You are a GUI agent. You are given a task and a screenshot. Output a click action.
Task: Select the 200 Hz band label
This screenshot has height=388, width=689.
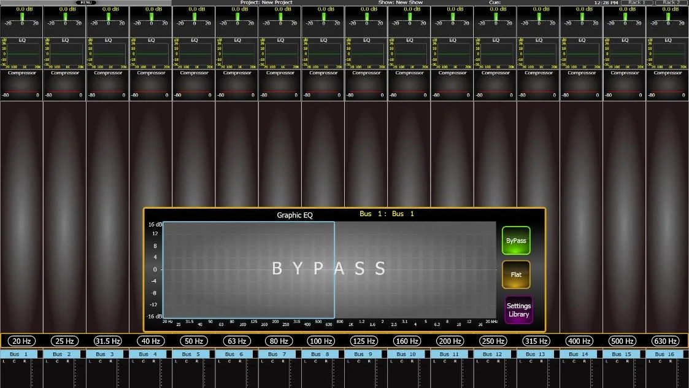[x=450, y=341]
